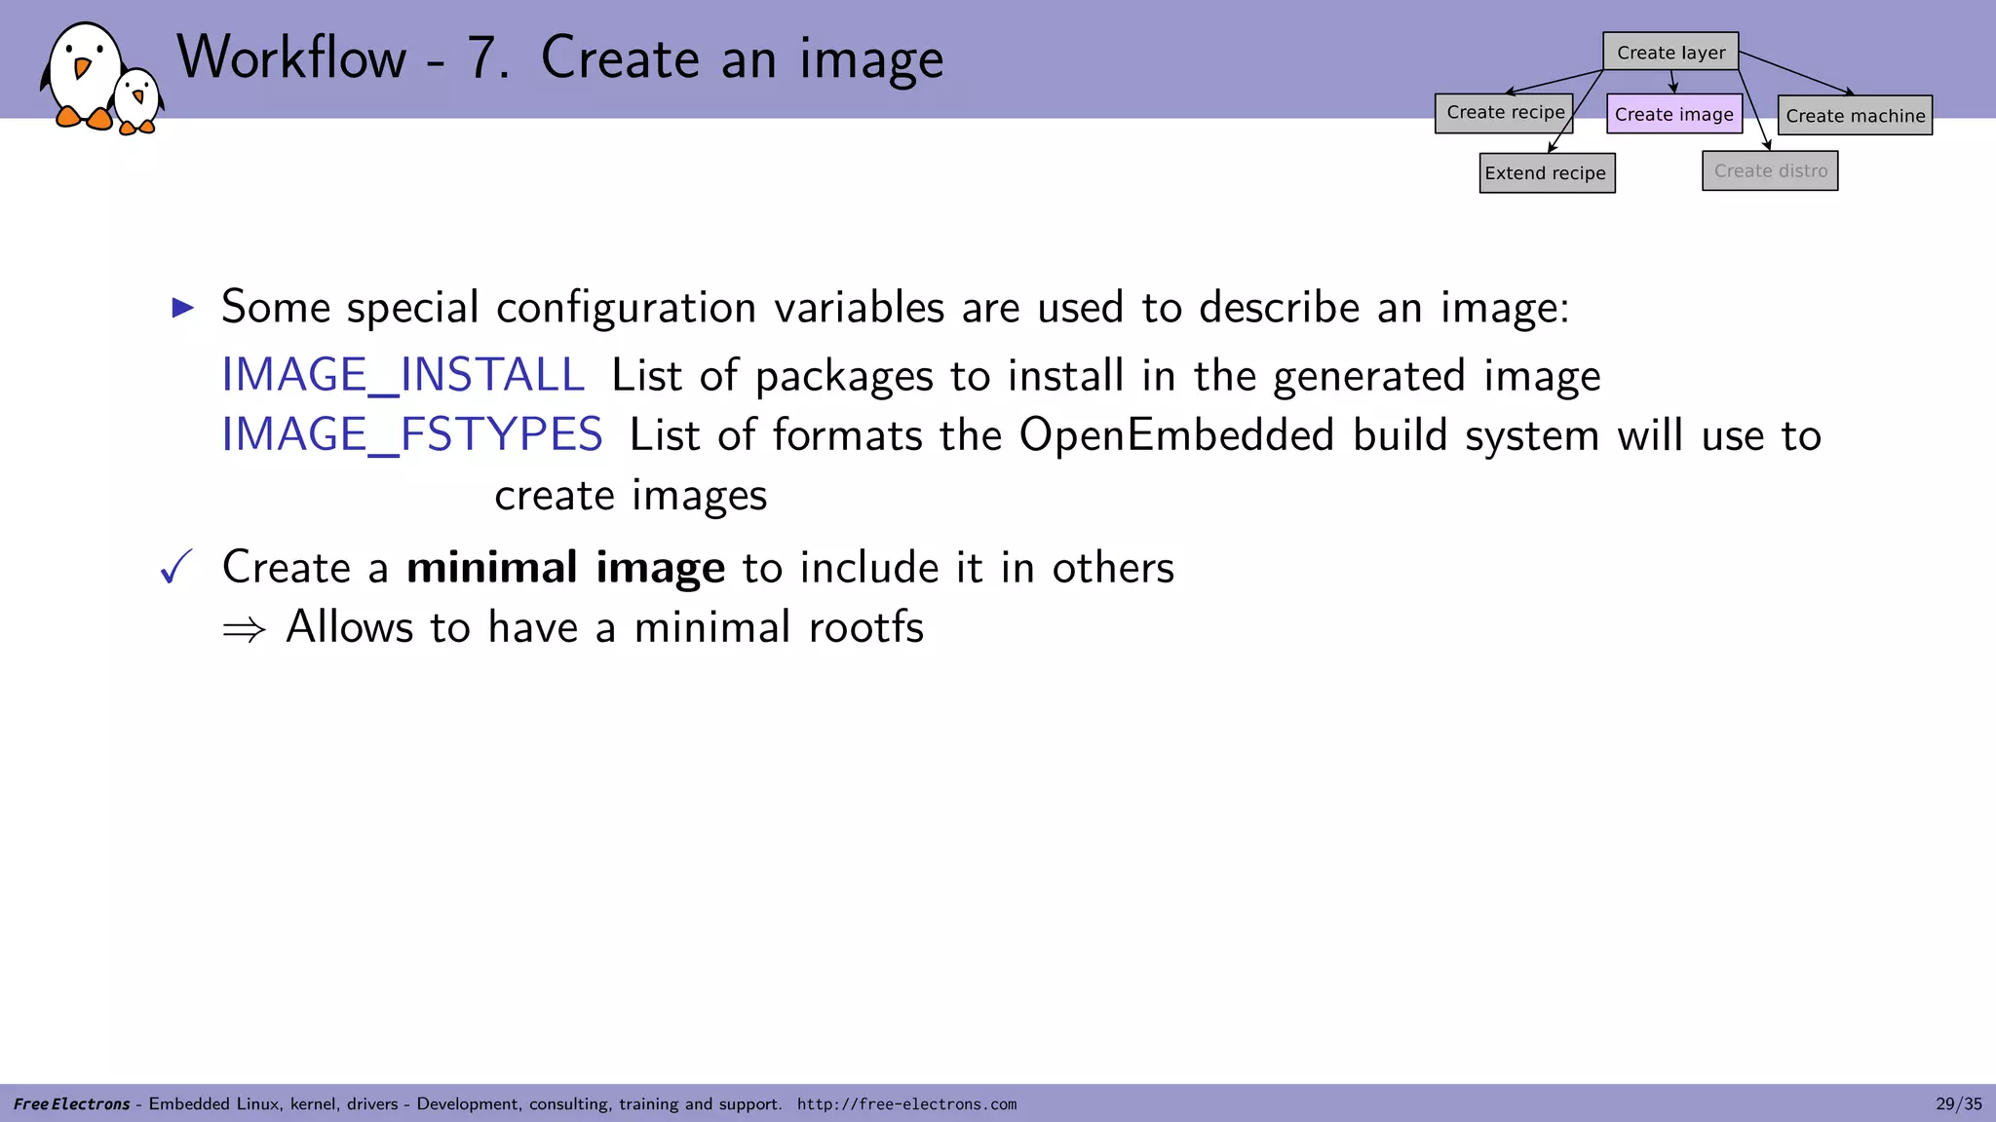Click 'List of packages to install' description
The width and height of the screenshot is (1996, 1122).
point(1106,376)
